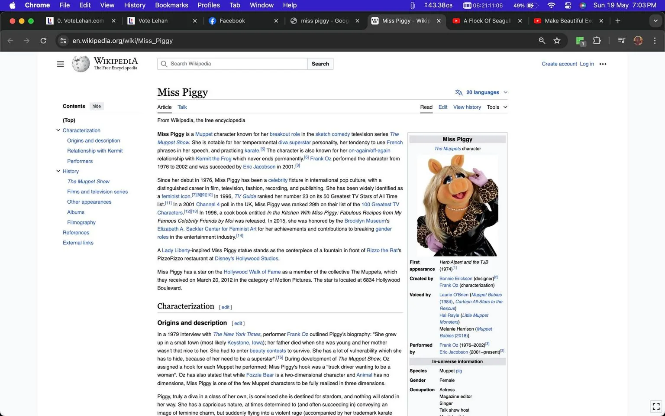This screenshot has height=416, width=665.
Task: Bookmark this page with the star icon
Action: (557, 40)
